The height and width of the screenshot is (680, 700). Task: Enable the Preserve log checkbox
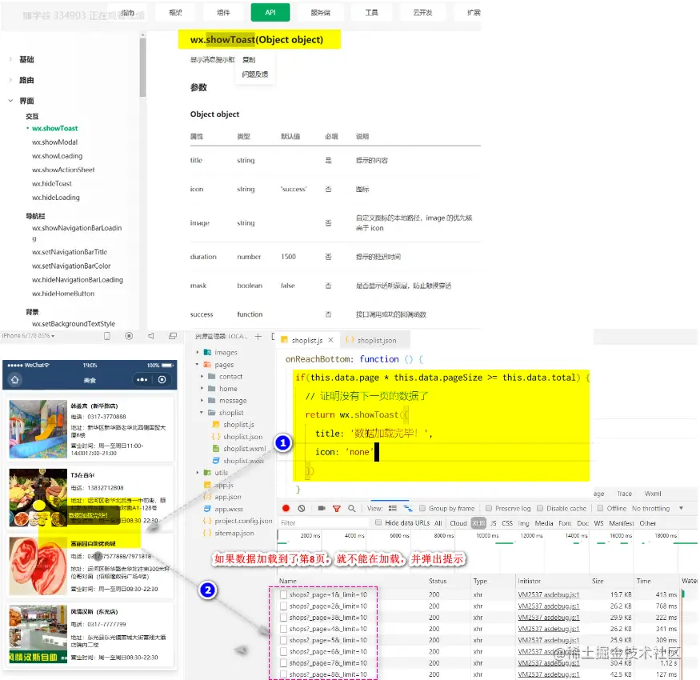(488, 508)
